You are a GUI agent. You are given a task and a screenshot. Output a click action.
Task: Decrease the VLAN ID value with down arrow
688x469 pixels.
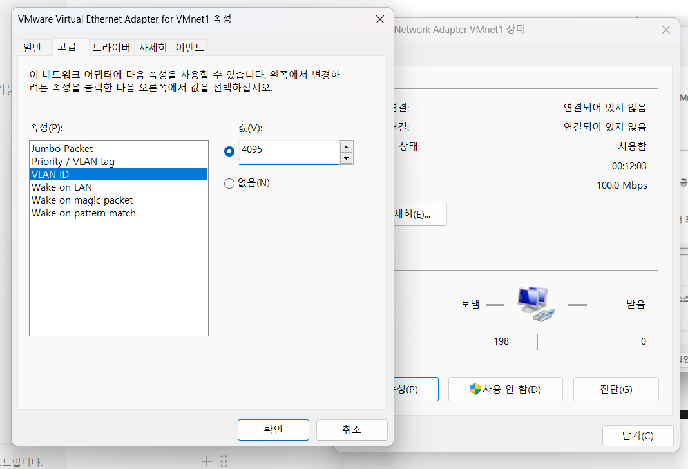pos(346,158)
